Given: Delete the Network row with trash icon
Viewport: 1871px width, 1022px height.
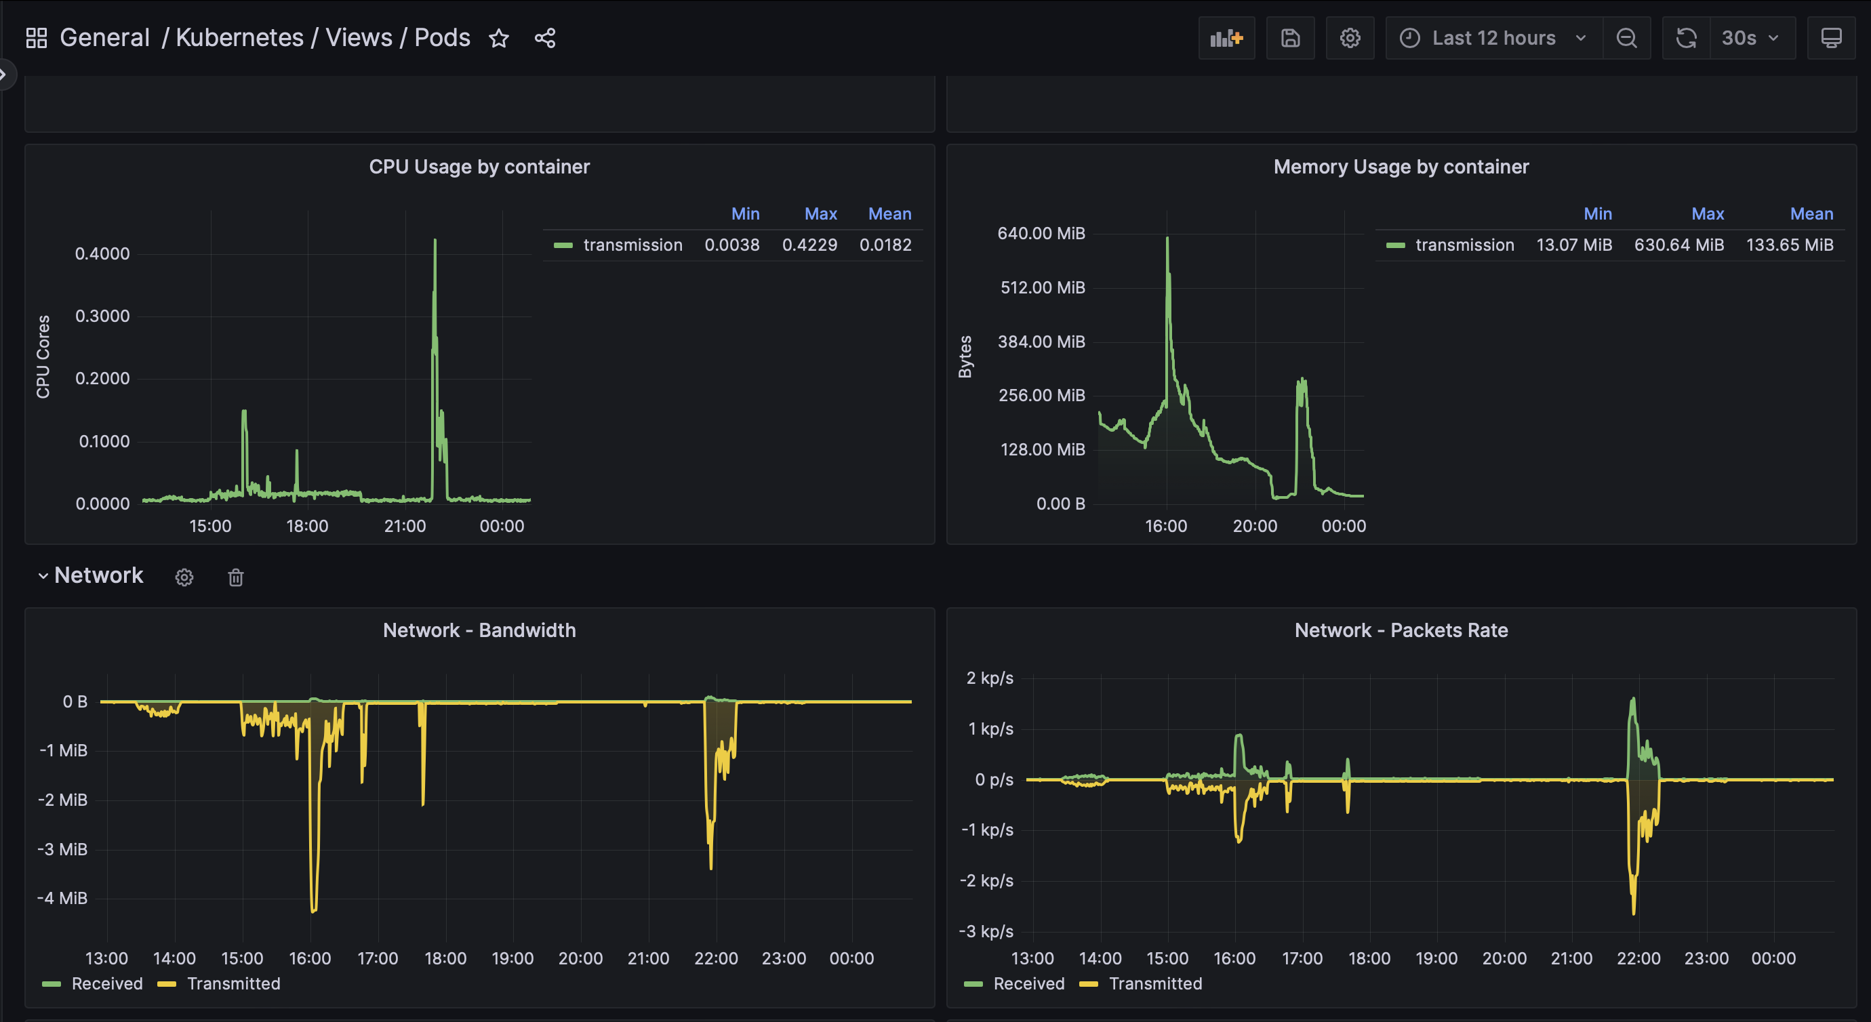Looking at the screenshot, I should (x=235, y=577).
